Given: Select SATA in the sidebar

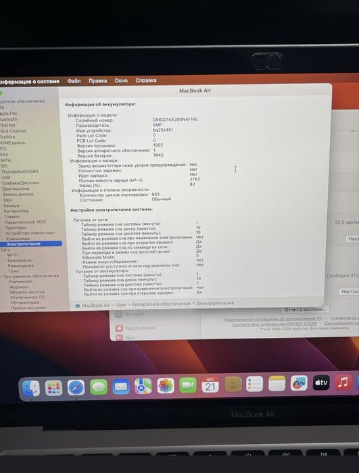Looking at the screenshot, I should tap(5, 160).
